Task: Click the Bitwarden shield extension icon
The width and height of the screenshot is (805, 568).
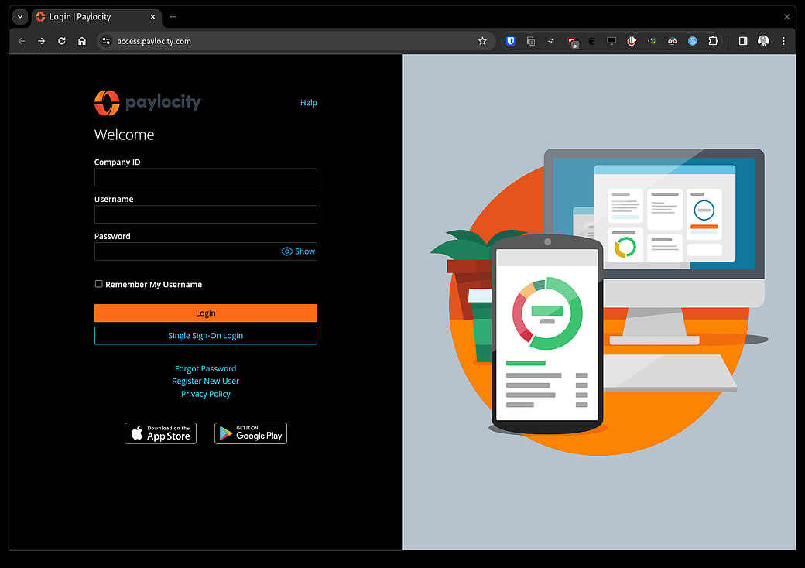Action: click(x=511, y=41)
